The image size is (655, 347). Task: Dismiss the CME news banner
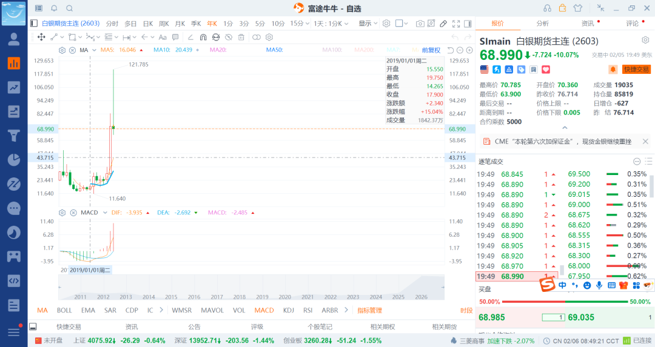[645, 141]
